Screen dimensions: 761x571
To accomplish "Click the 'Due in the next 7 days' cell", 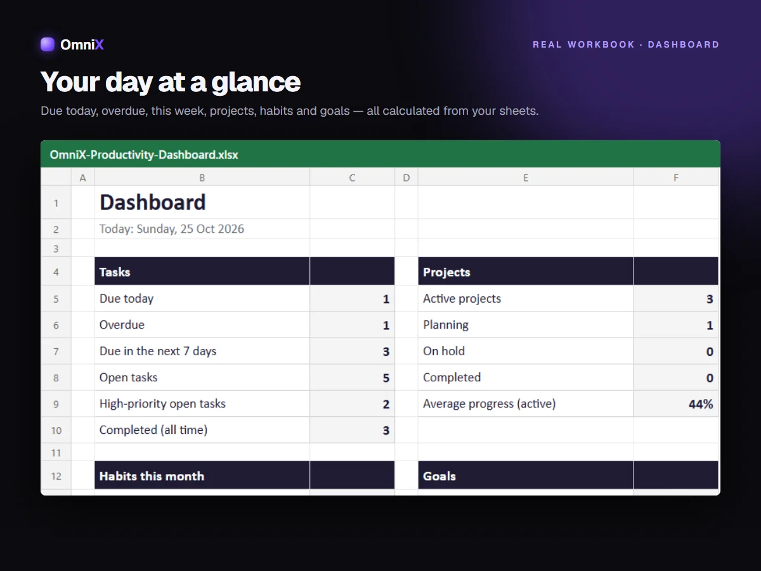I will 202,351.
